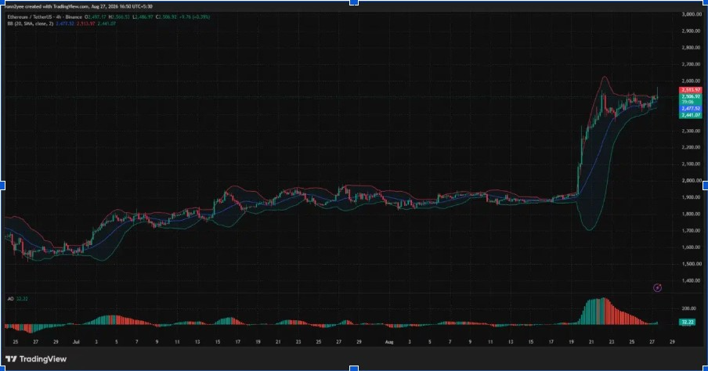Click the 2,600.00 price scale label

point(692,81)
